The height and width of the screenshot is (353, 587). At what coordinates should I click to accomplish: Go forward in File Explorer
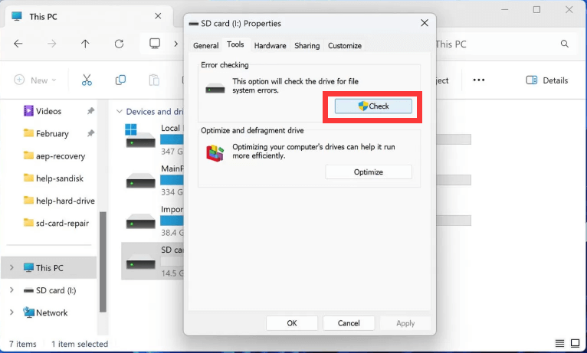point(51,44)
